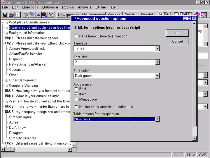
Task: Open the Utilities menu
Action: [101, 7]
